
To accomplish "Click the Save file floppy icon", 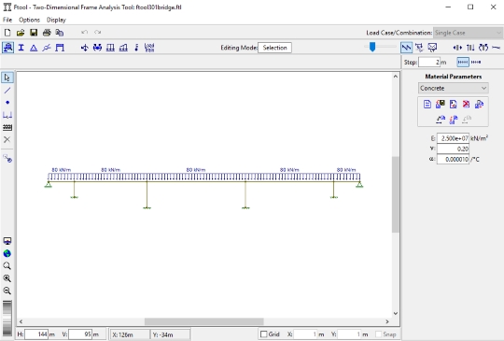I will pos(34,32).
